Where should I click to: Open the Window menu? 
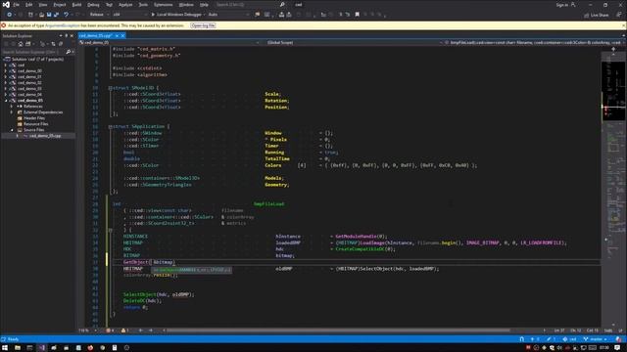186,5
